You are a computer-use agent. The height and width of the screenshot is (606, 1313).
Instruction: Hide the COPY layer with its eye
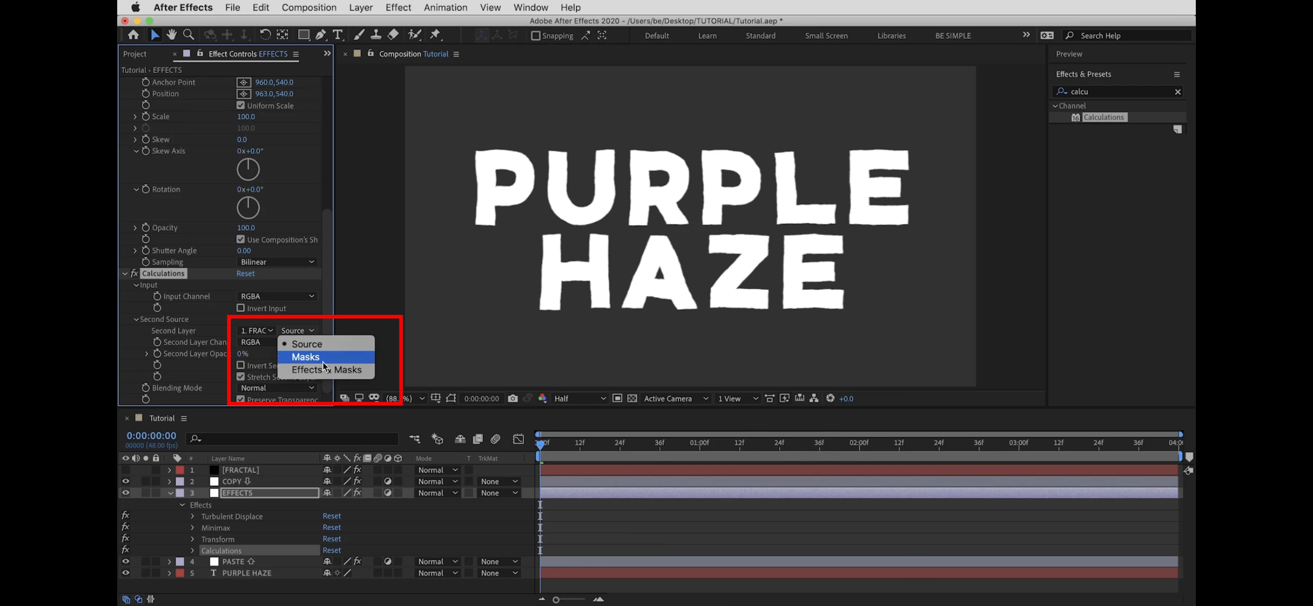[x=125, y=481]
